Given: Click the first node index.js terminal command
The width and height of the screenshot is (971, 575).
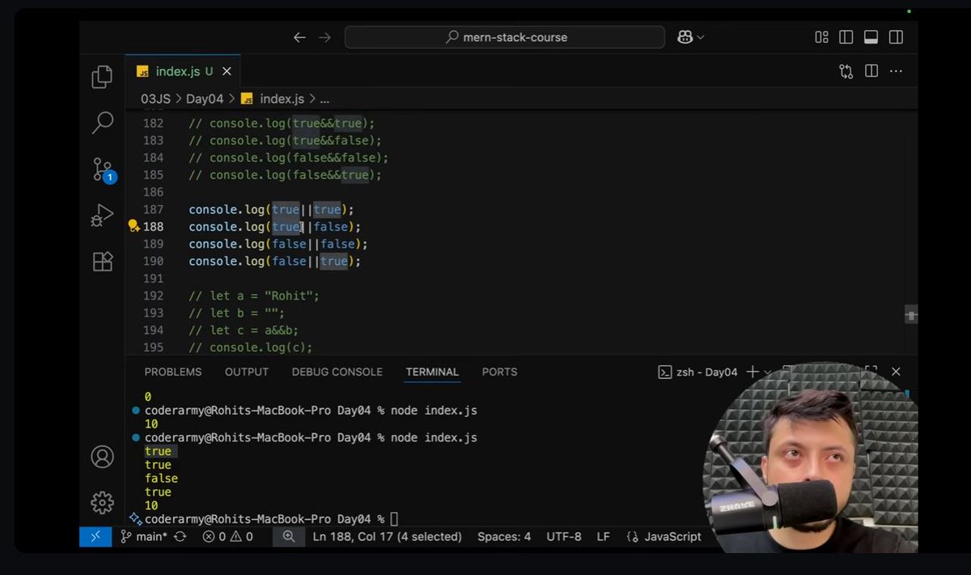Looking at the screenshot, I should [434, 411].
